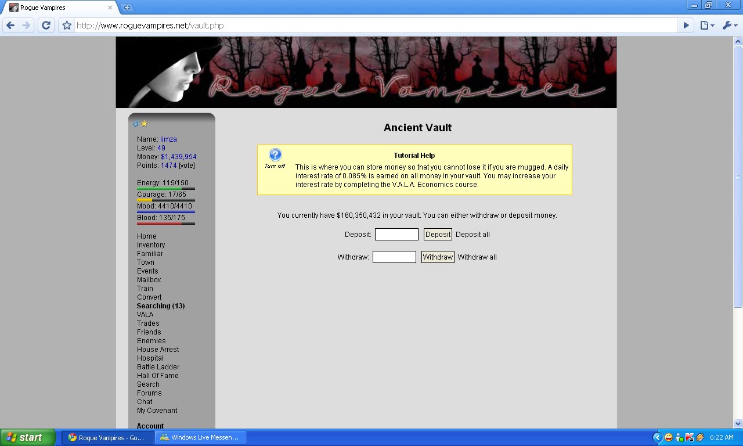743x446 pixels.
Task: Click the Deposit button
Action: tap(438, 235)
